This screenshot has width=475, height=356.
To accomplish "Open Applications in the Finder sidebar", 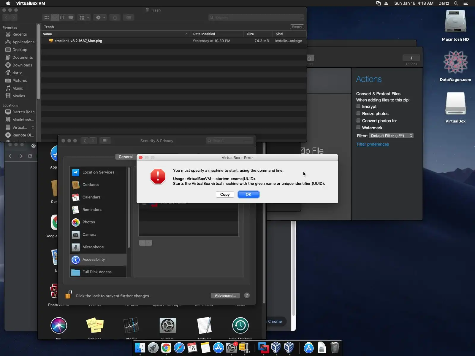I will tap(20, 42).
